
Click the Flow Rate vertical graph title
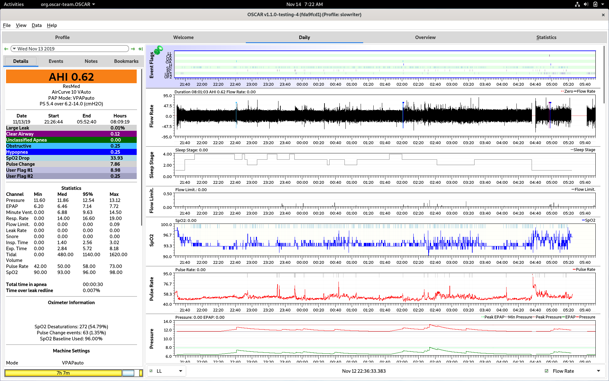tap(152, 116)
